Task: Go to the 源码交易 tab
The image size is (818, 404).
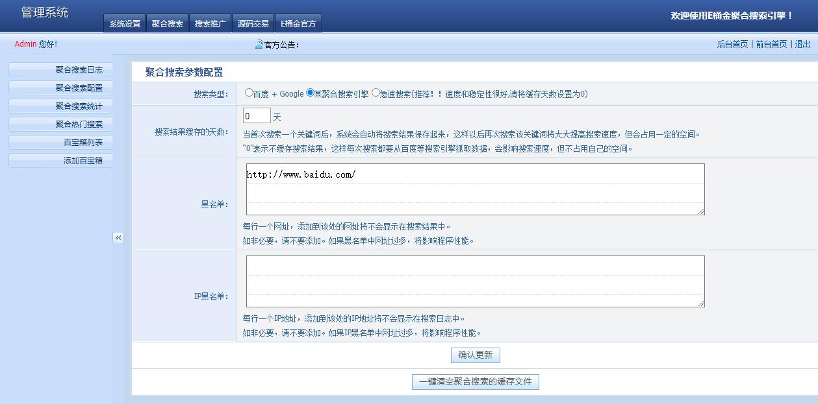Action: (x=253, y=23)
